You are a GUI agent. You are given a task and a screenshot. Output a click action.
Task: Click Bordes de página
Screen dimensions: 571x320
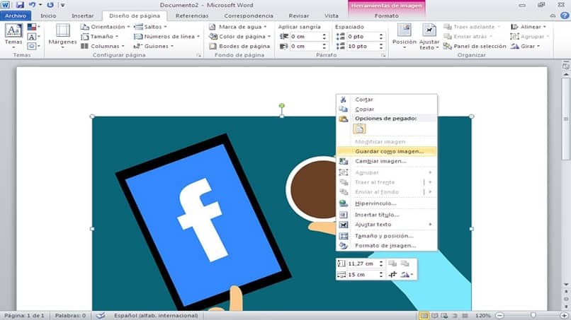[x=239, y=46]
